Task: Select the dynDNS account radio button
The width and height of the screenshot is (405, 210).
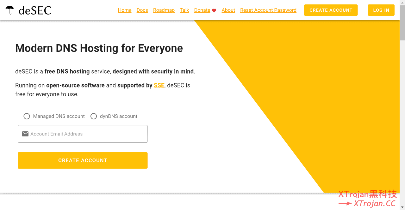Action: 94,116
